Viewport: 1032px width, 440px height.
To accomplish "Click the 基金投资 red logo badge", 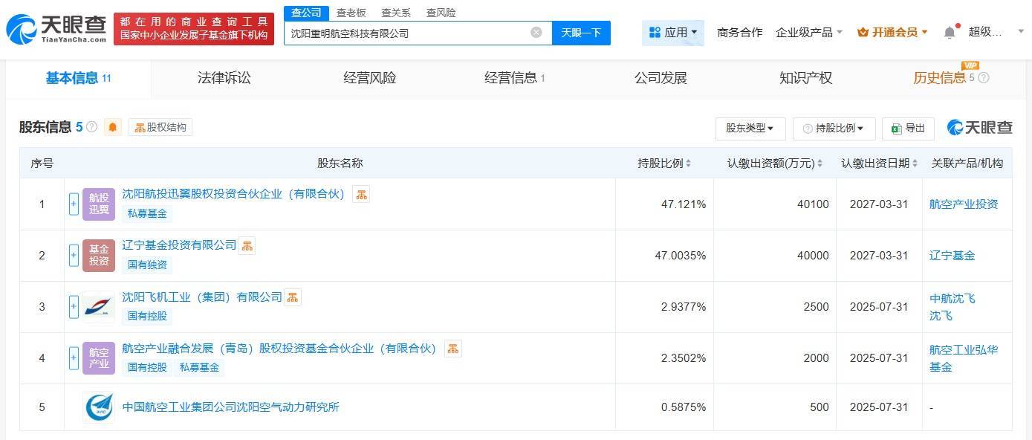I will tap(99, 255).
